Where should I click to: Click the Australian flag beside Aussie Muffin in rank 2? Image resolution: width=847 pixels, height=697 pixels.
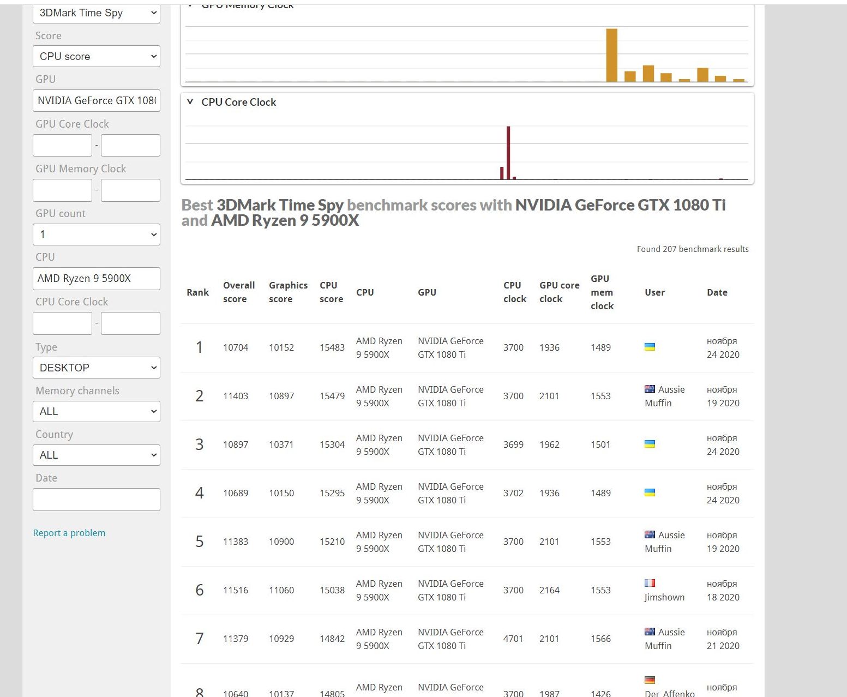[x=650, y=389]
